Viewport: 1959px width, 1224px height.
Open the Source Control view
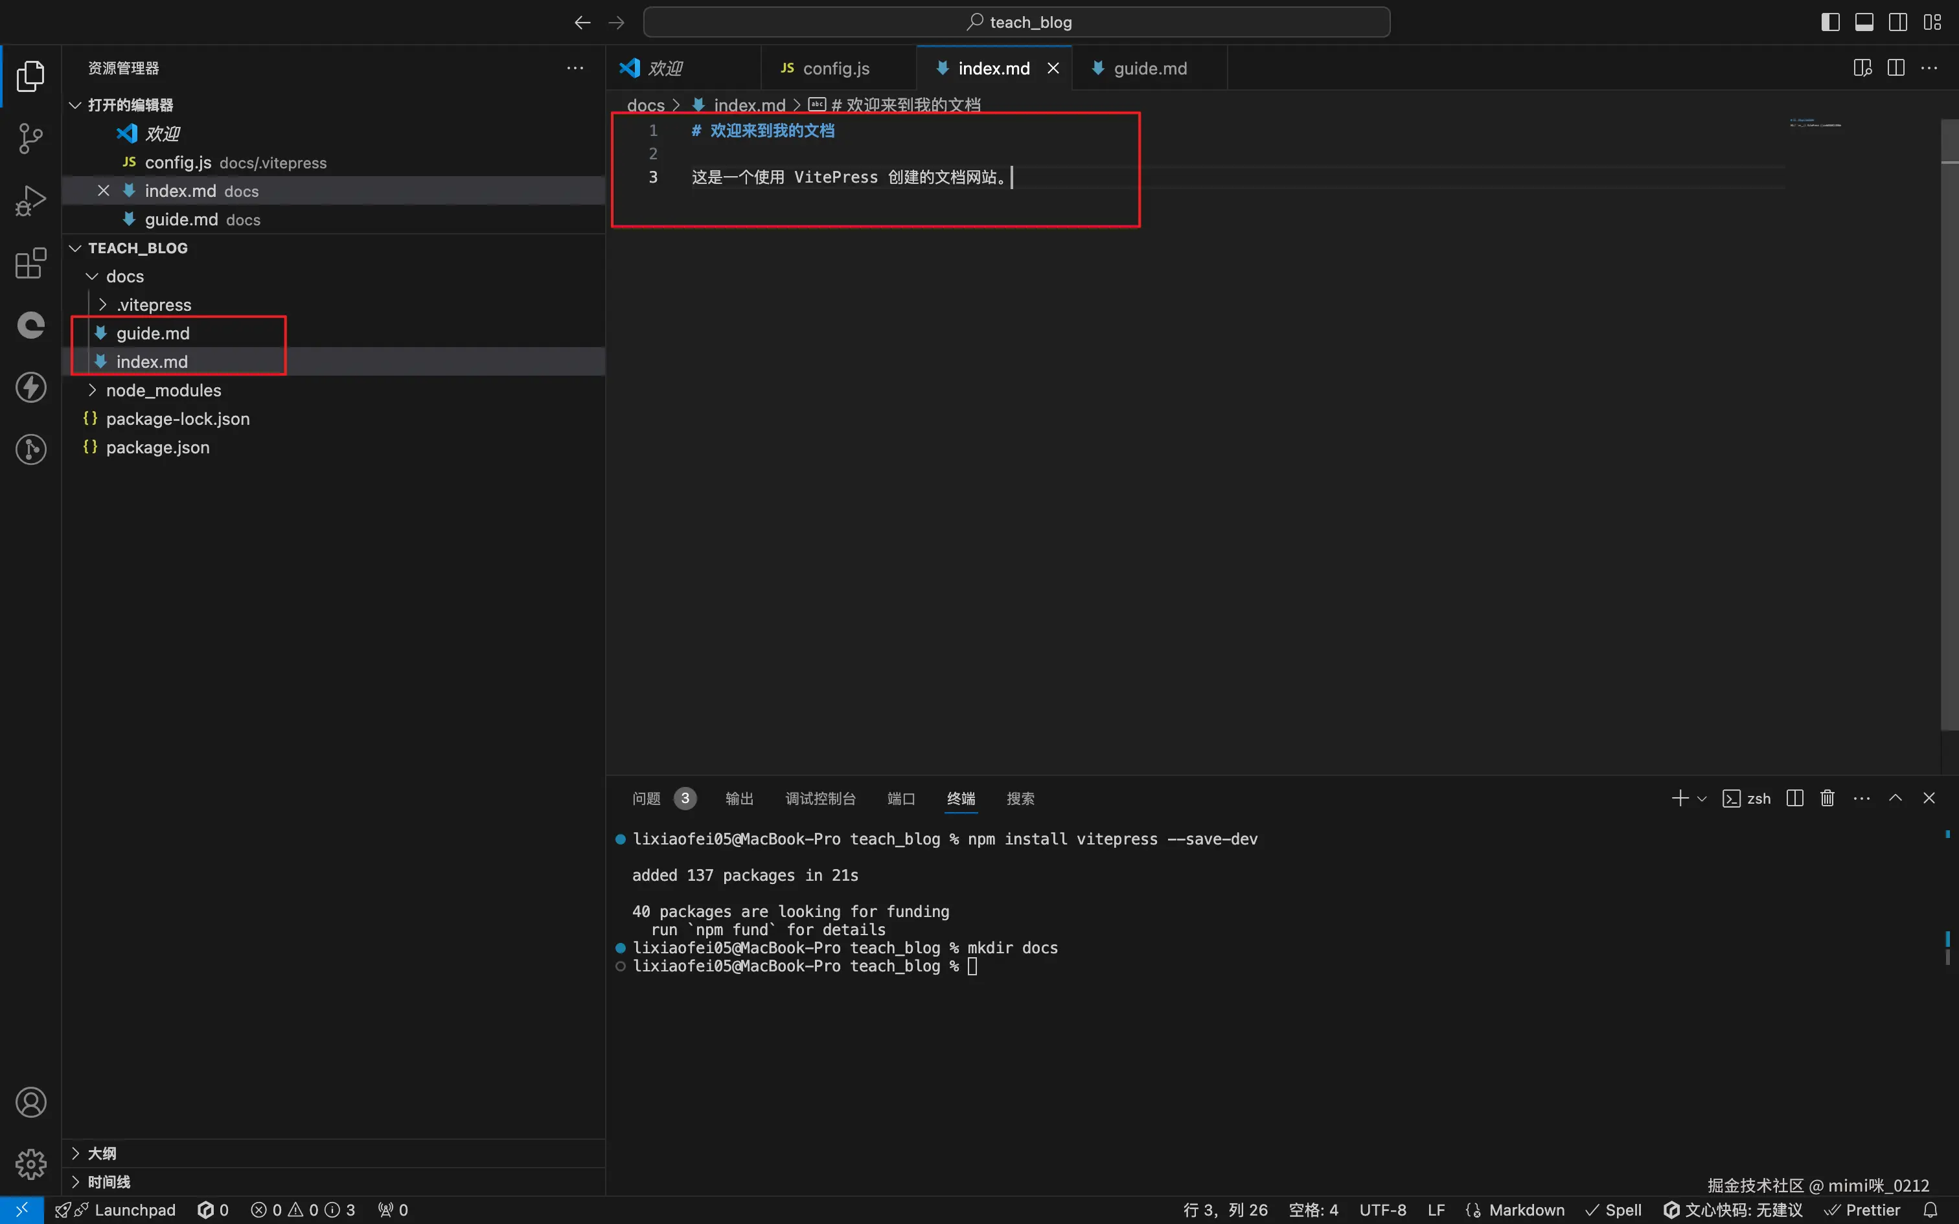point(30,139)
